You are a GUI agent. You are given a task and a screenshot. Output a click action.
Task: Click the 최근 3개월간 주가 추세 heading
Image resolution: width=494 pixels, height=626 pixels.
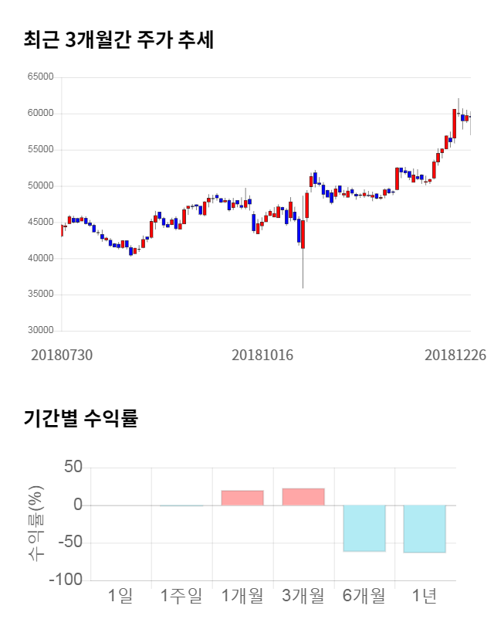pos(118,40)
